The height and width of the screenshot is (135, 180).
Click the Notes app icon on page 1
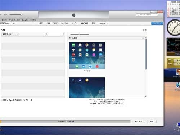coord(94,50)
